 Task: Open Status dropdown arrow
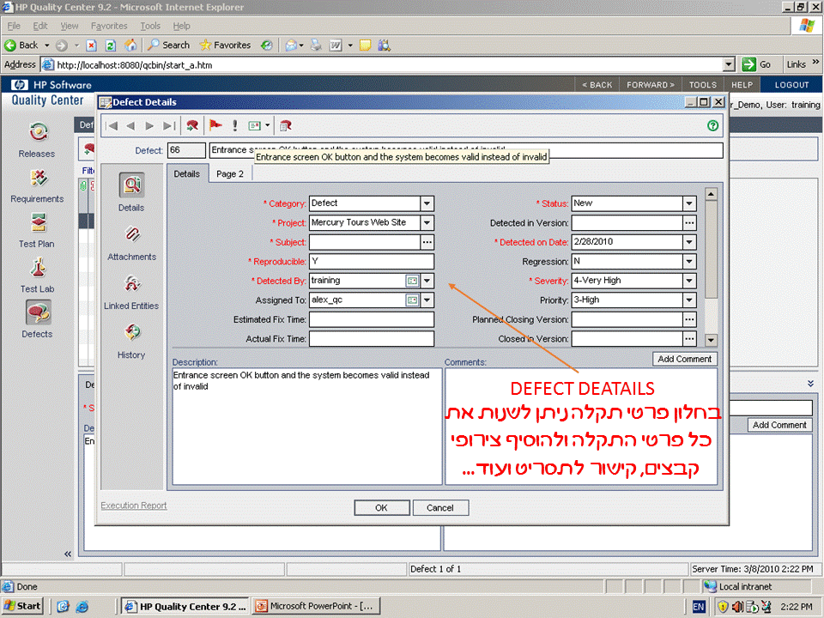point(689,203)
